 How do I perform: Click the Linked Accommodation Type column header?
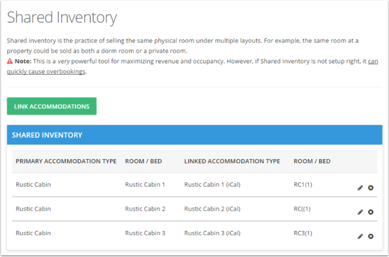(x=232, y=161)
